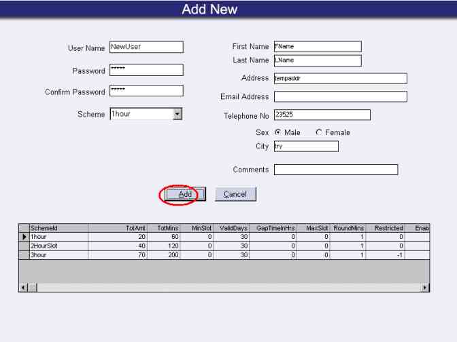
Task: Select the Male radio button
Action: (277, 133)
